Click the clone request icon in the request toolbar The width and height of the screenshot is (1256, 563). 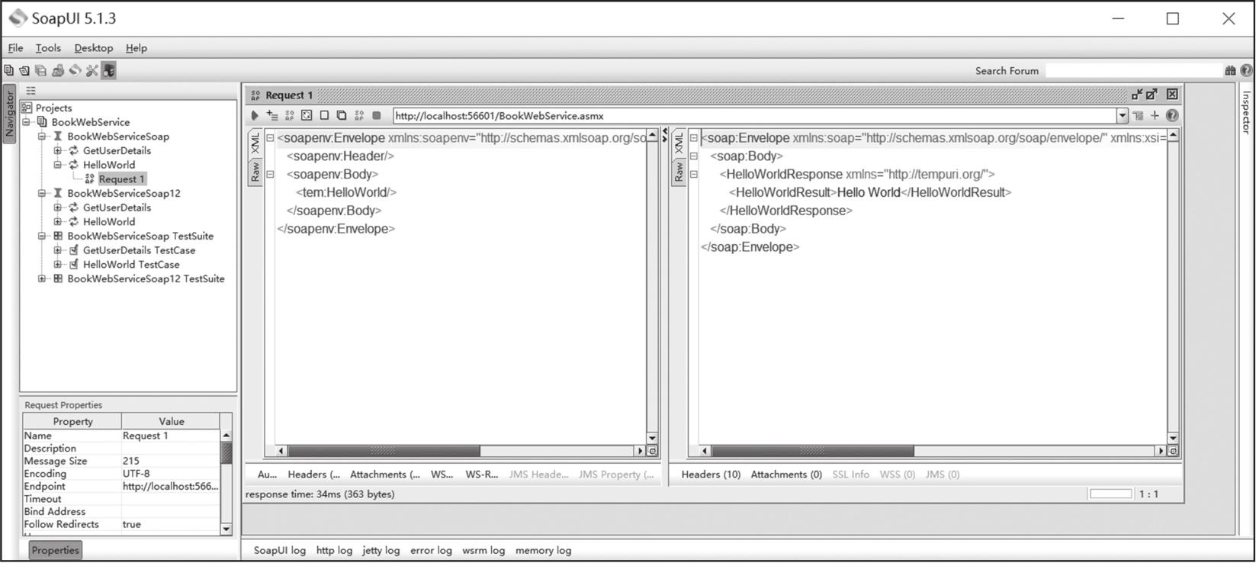point(342,116)
